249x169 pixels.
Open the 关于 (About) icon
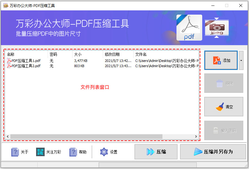(15, 152)
